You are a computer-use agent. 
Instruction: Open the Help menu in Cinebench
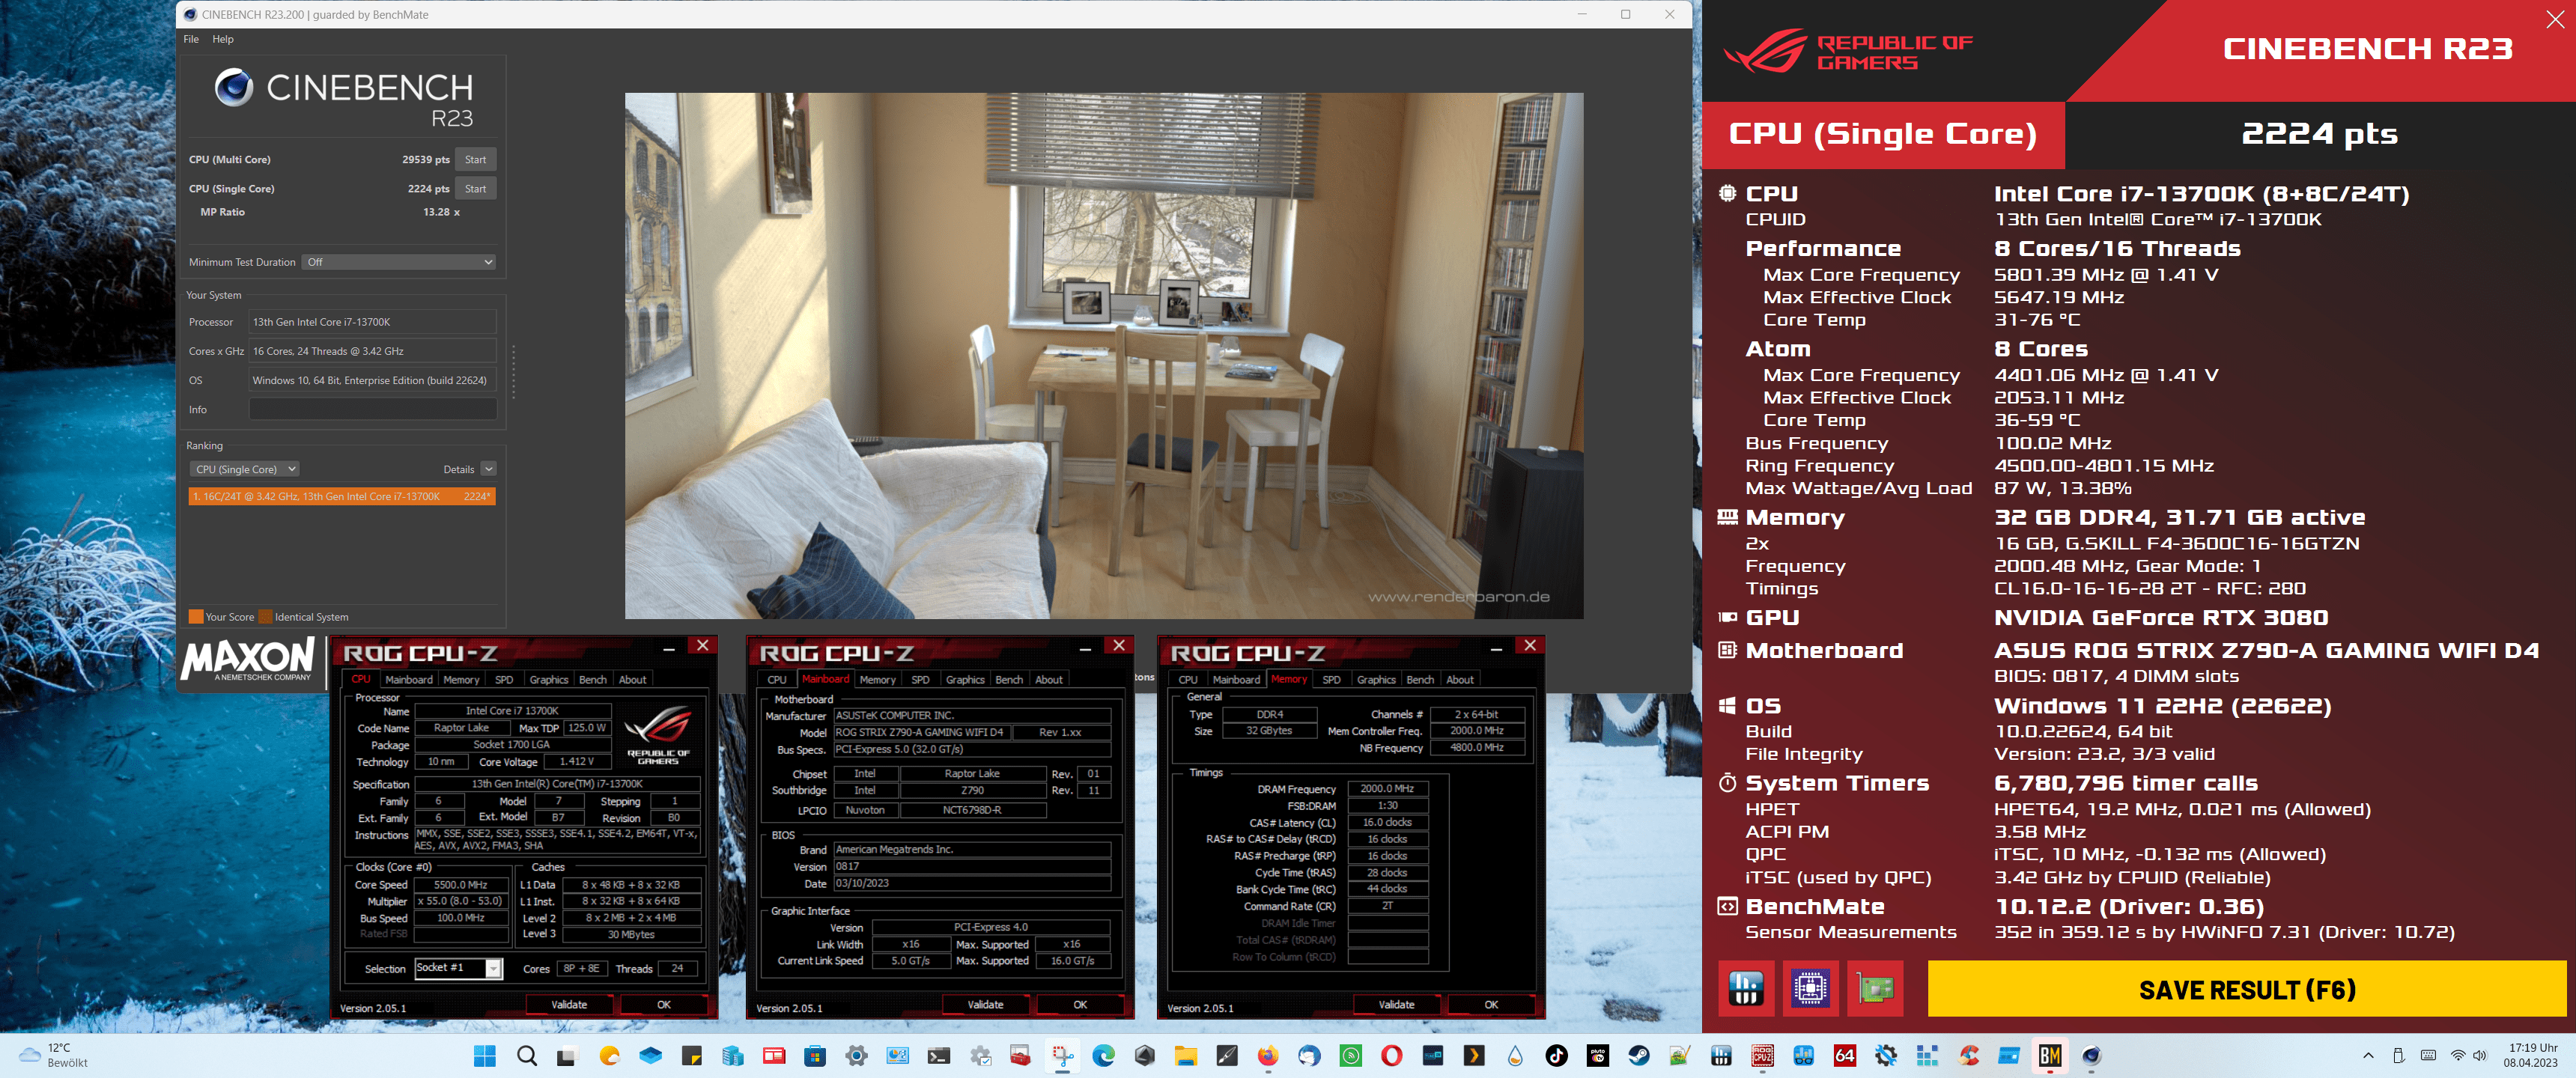(x=223, y=39)
